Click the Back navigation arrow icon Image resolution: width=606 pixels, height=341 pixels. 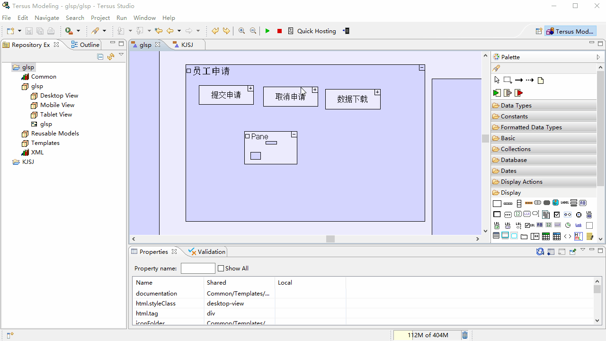(x=170, y=31)
